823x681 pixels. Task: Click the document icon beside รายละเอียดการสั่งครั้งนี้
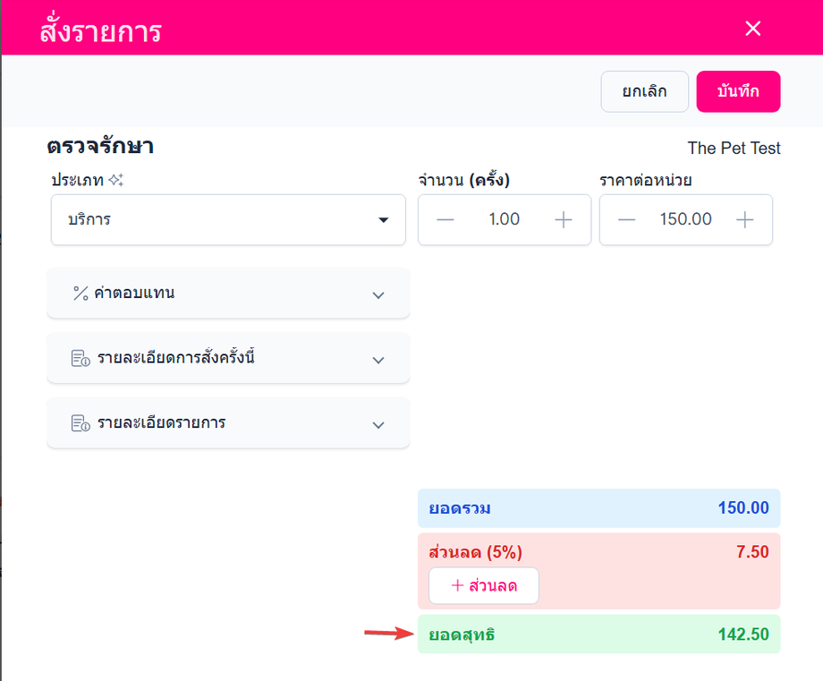81,358
